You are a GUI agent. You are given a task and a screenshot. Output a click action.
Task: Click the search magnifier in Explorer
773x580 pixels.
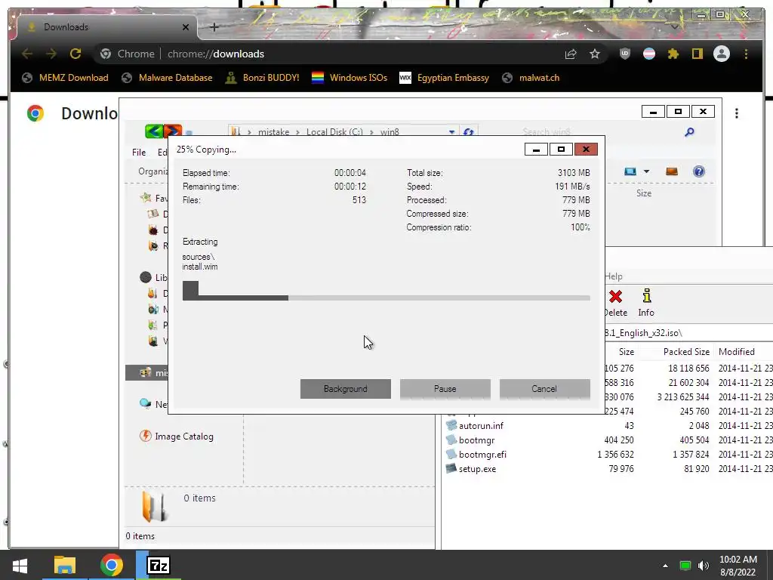click(689, 131)
